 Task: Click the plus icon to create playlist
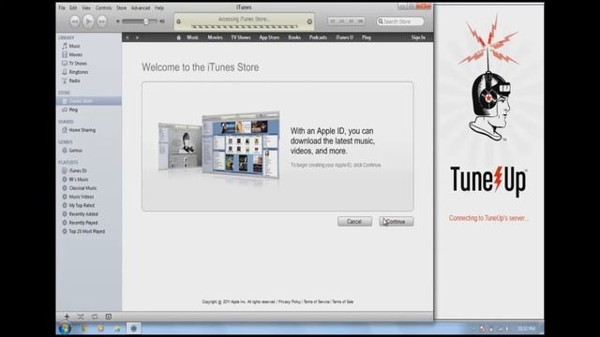[x=67, y=316]
